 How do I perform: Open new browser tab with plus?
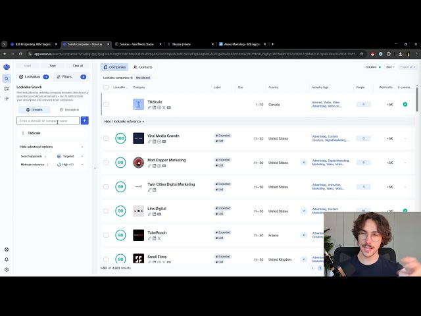tap(272, 44)
